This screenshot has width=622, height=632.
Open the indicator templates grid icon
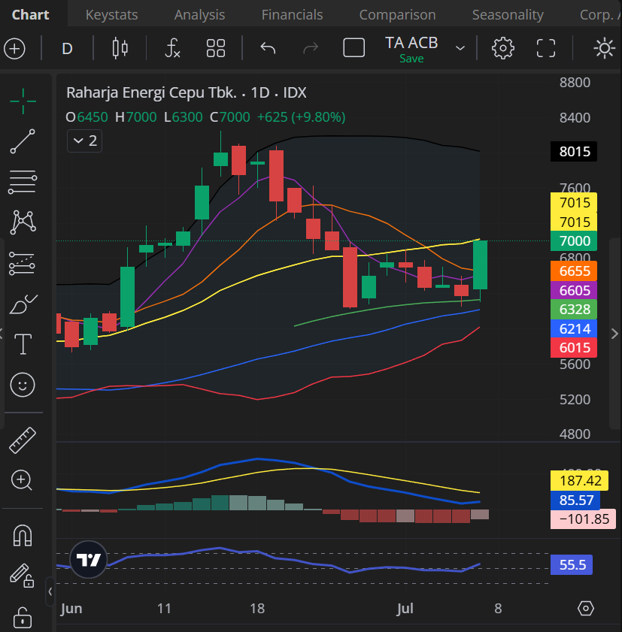pyautogui.click(x=215, y=49)
